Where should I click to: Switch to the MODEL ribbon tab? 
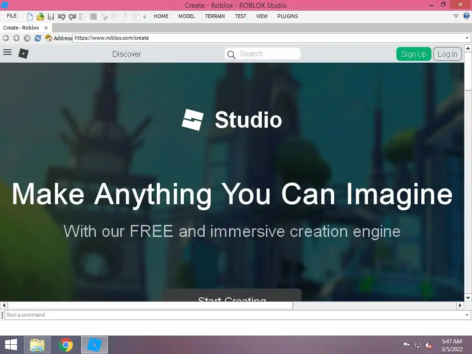[187, 16]
